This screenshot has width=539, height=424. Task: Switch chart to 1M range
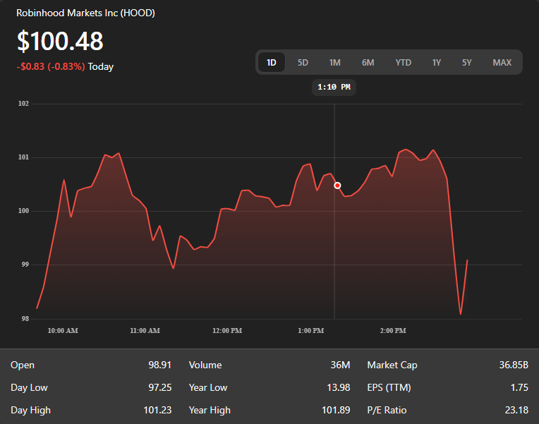(335, 63)
